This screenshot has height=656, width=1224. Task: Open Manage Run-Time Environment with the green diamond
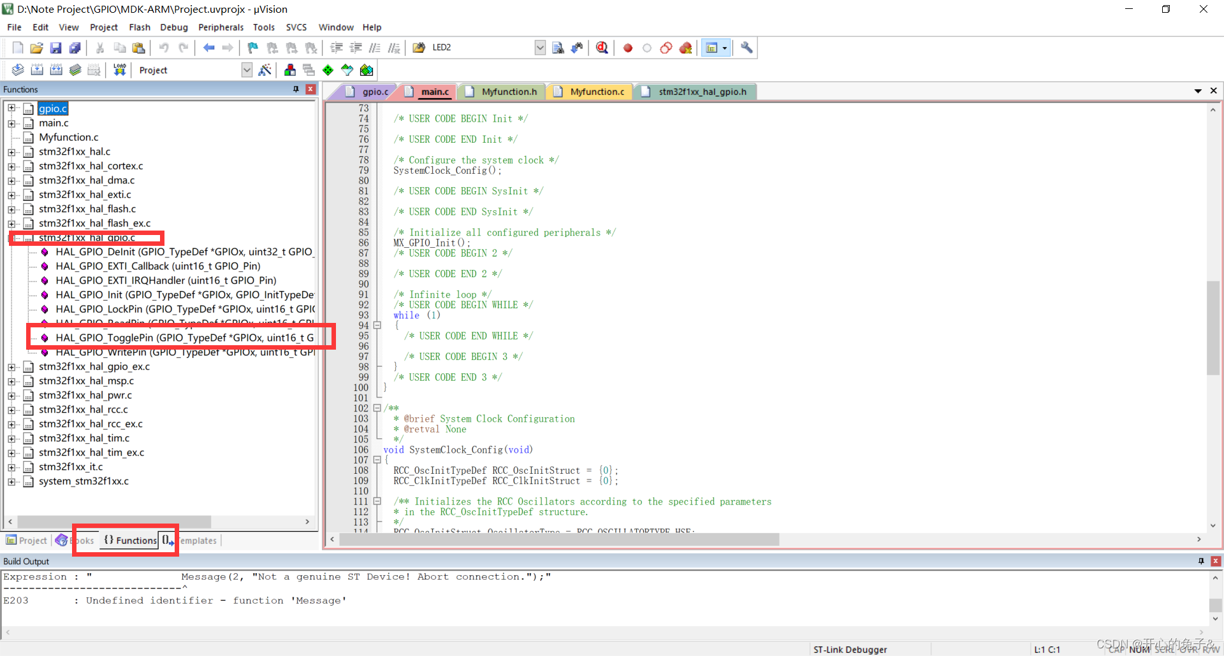(328, 70)
